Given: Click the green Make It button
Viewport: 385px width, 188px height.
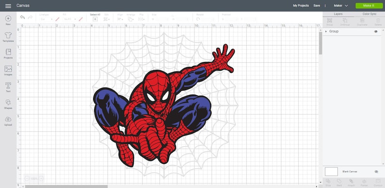Looking at the screenshot, I should coord(369,6).
